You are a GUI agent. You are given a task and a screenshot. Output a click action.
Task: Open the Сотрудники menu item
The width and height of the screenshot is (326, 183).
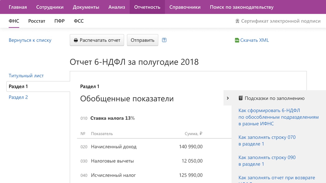point(50,7)
